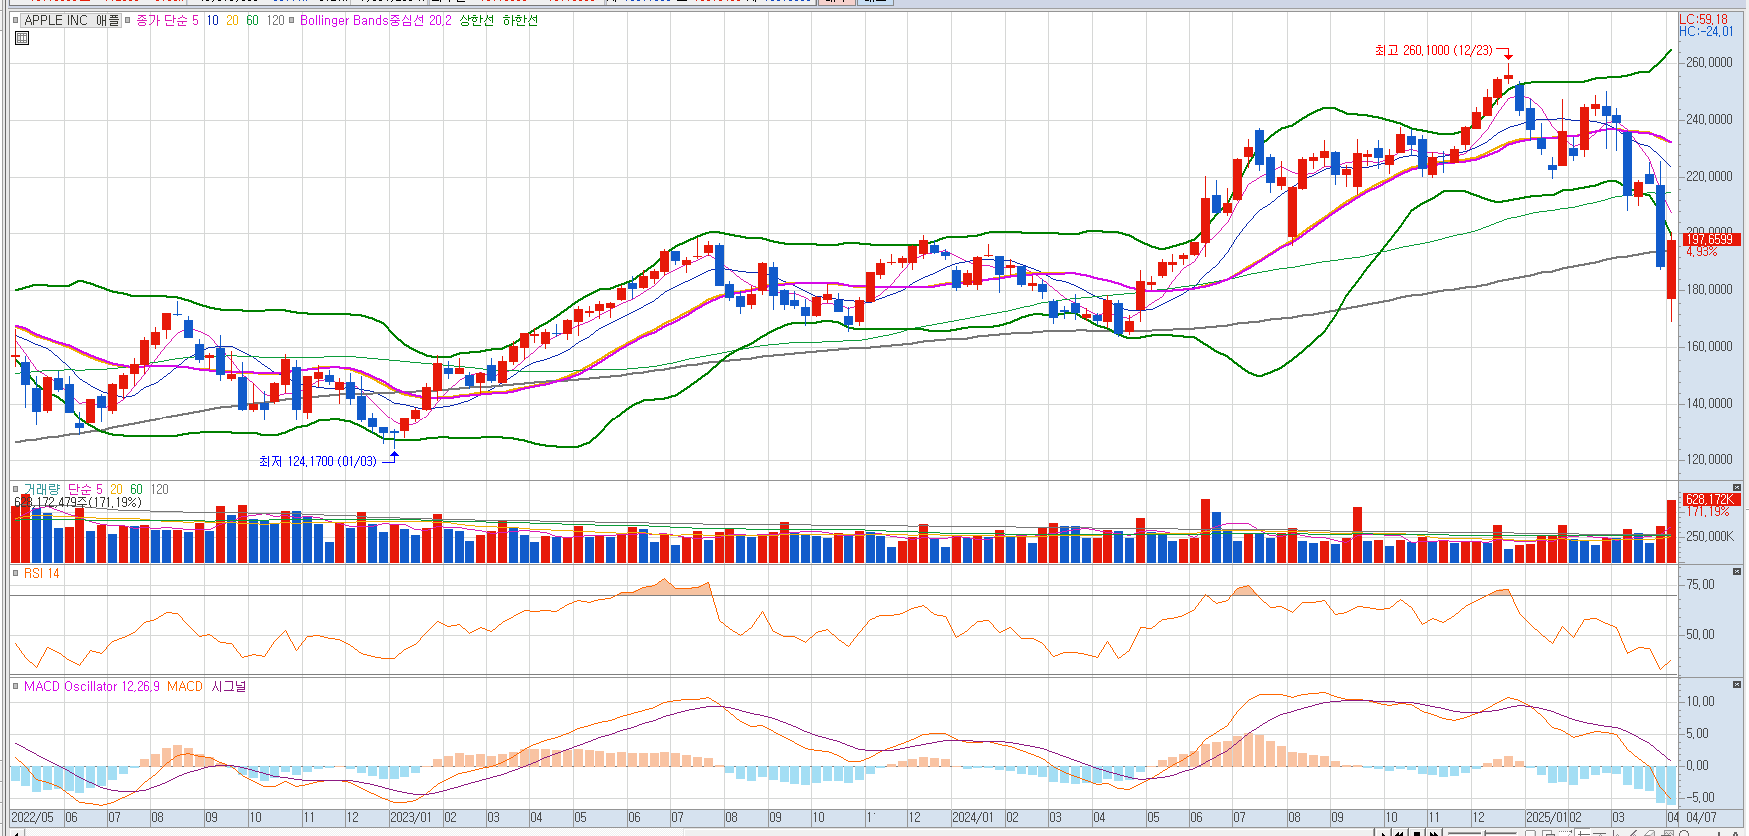Click the 2024/01 date axis label
Image resolution: width=1749 pixels, height=836 pixels.
973,817
